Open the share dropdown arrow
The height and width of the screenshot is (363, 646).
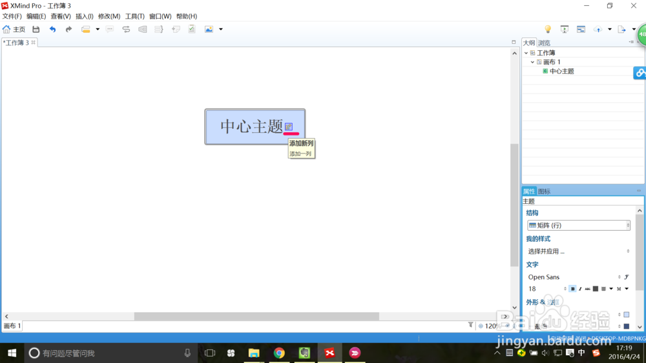(x=610, y=29)
